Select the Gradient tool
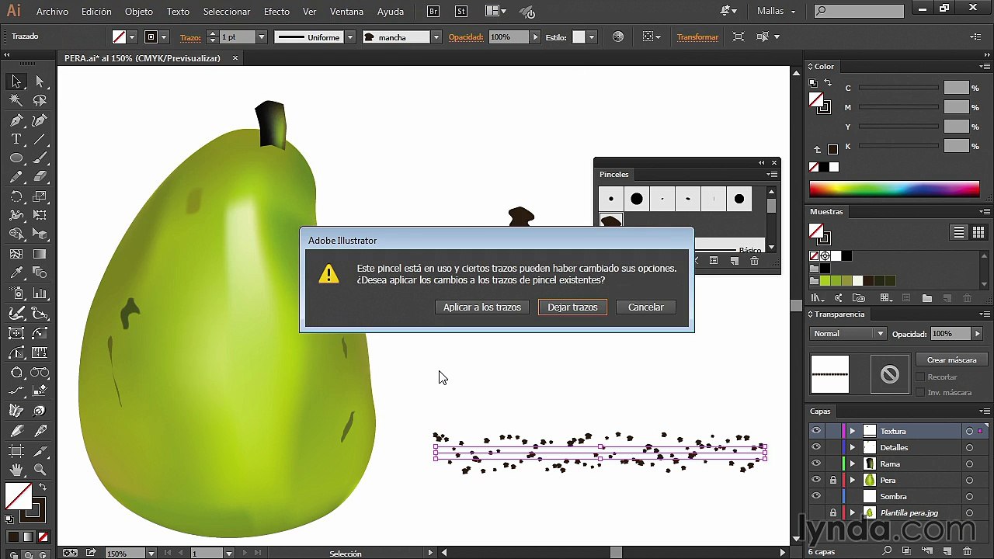The width and height of the screenshot is (994, 559). [40, 254]
